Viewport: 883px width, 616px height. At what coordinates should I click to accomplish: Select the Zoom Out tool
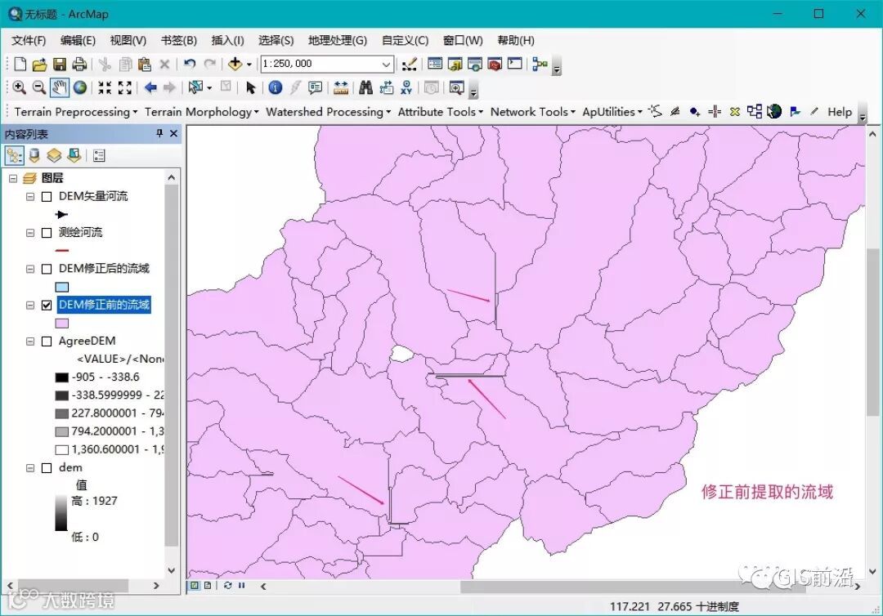coord(39,87)
